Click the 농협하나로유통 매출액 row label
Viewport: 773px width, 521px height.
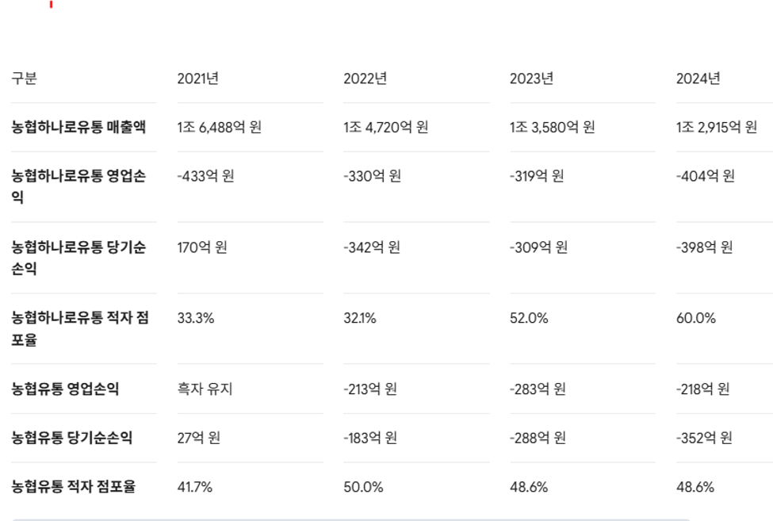[78, 127]
